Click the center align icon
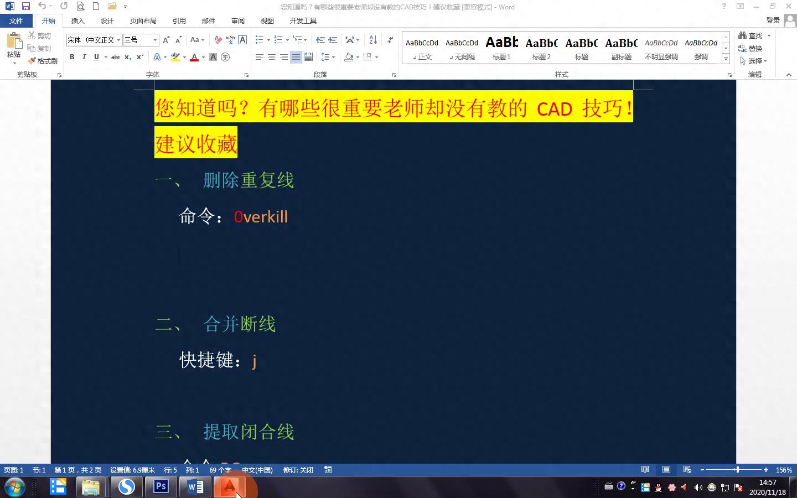Image resolution: width=797 pixels, height=498 pixels. [x=271, y=57]
